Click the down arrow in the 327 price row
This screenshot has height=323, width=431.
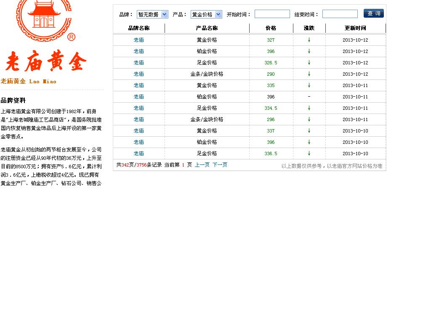click(309, 40)
